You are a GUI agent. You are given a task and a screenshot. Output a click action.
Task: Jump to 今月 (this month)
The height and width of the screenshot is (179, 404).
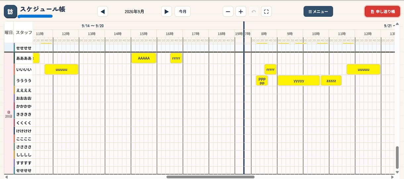click(182, 11)
